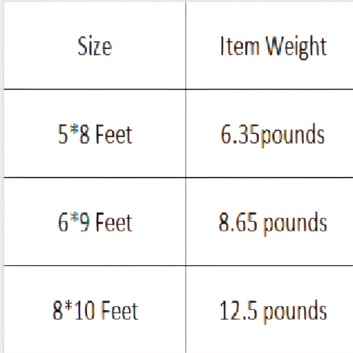Click the word Feet after 5*8

[114, 135]
